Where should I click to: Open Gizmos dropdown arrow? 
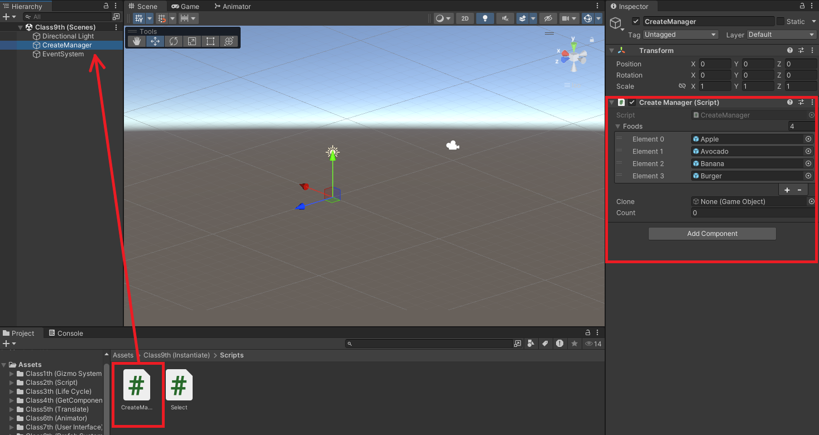pyautogui.click(x=598, y=18)
